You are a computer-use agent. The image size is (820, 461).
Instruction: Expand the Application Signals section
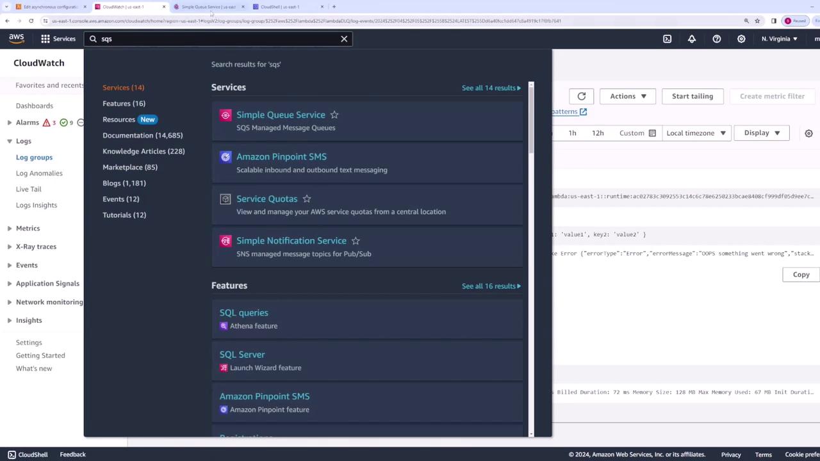pyautogui.click(x=10, y=284)
